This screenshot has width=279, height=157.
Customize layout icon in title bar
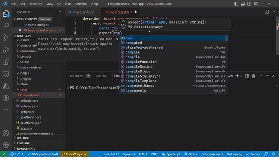pyautogui.click(x=256, y=4)
